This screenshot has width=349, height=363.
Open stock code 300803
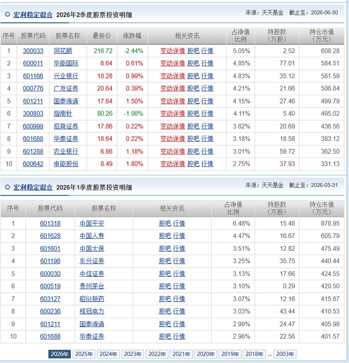coord(33,114)
